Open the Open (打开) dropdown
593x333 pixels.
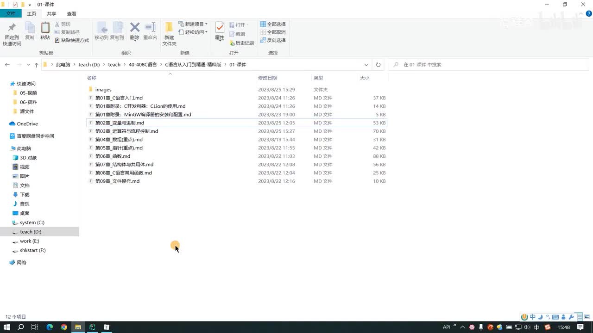click(239, 25)
